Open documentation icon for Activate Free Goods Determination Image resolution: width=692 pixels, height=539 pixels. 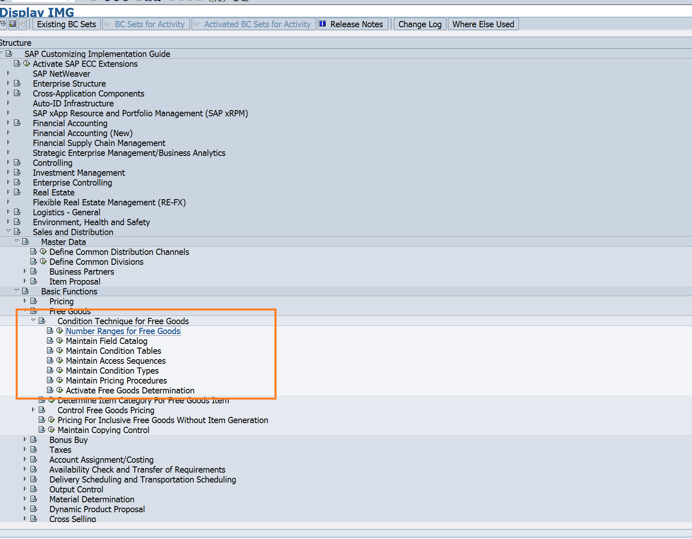tap(50, 390)
